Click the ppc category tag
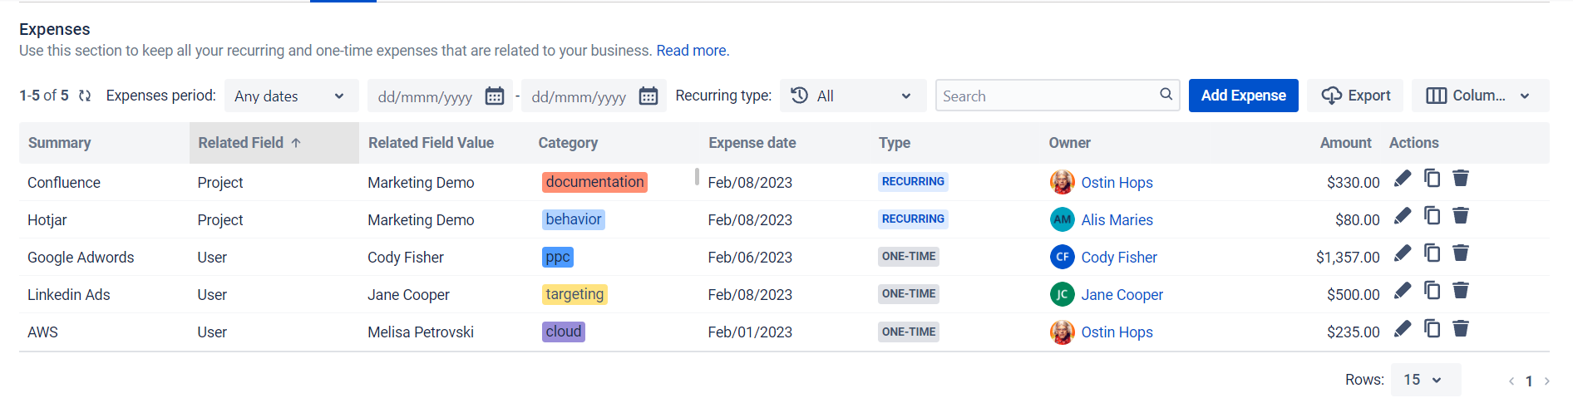 (x=558, y=257)
